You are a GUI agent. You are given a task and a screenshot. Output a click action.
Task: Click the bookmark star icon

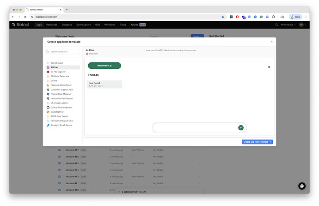(223, 17)
